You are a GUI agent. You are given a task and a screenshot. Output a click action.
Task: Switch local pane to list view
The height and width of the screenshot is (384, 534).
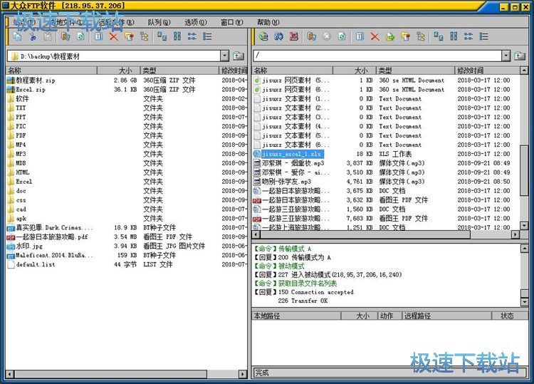(192, 36)
